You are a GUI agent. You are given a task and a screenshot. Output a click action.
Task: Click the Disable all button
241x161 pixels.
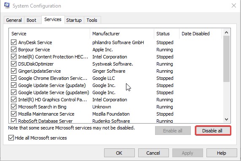click(x=213, y=131)
